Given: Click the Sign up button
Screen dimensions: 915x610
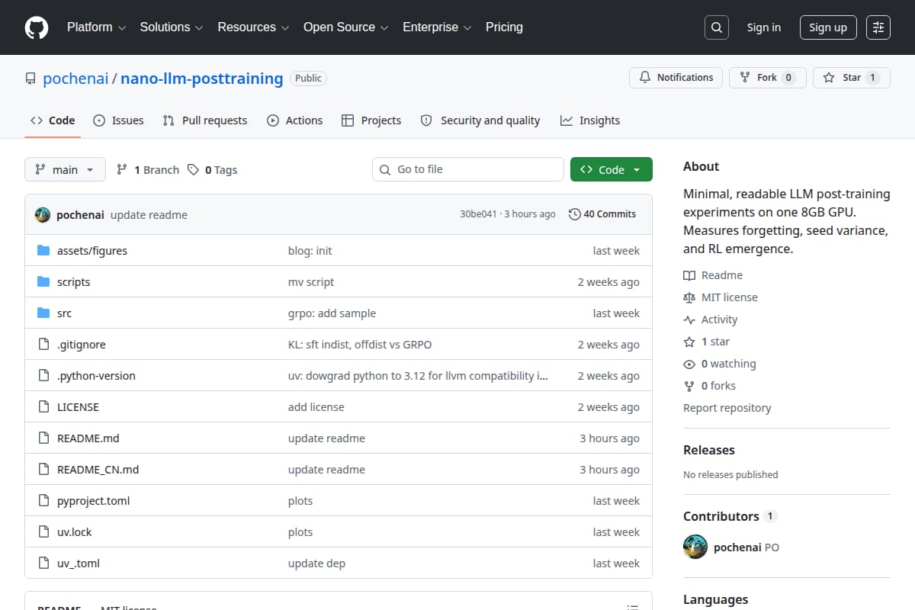Looking at the screenshot, I should click(x=828, y=27).
